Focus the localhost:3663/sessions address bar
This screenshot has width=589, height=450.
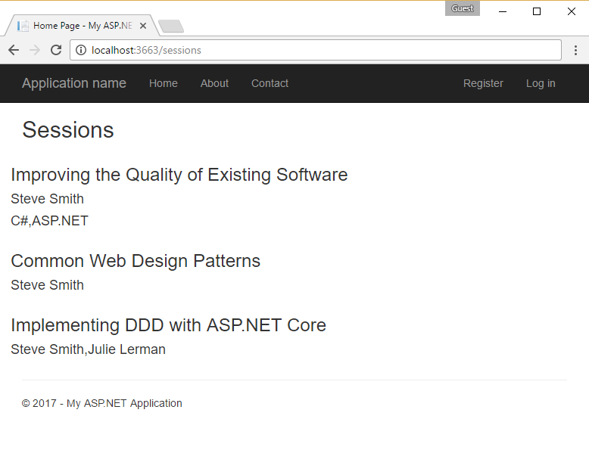(x=316, y=50)
